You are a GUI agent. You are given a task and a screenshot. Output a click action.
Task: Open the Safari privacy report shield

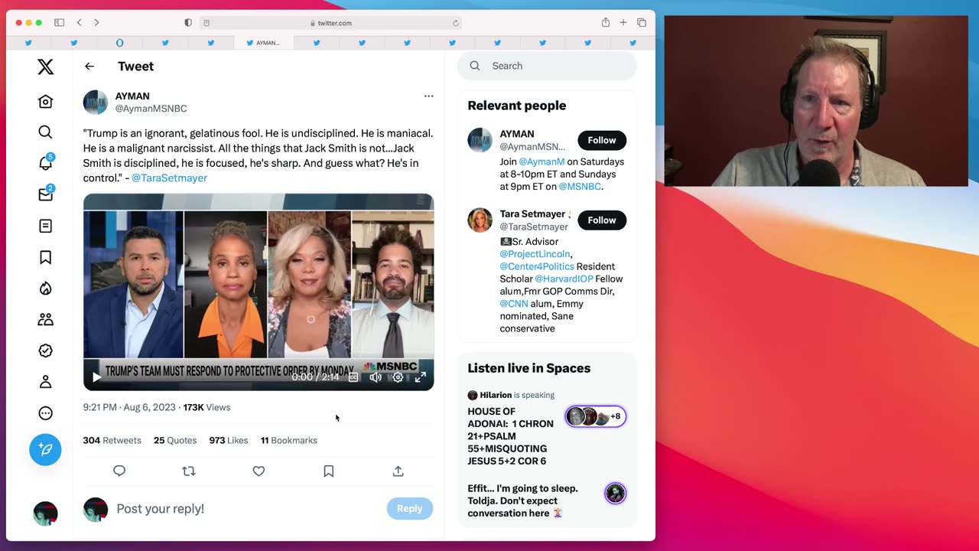pos(188,23)
